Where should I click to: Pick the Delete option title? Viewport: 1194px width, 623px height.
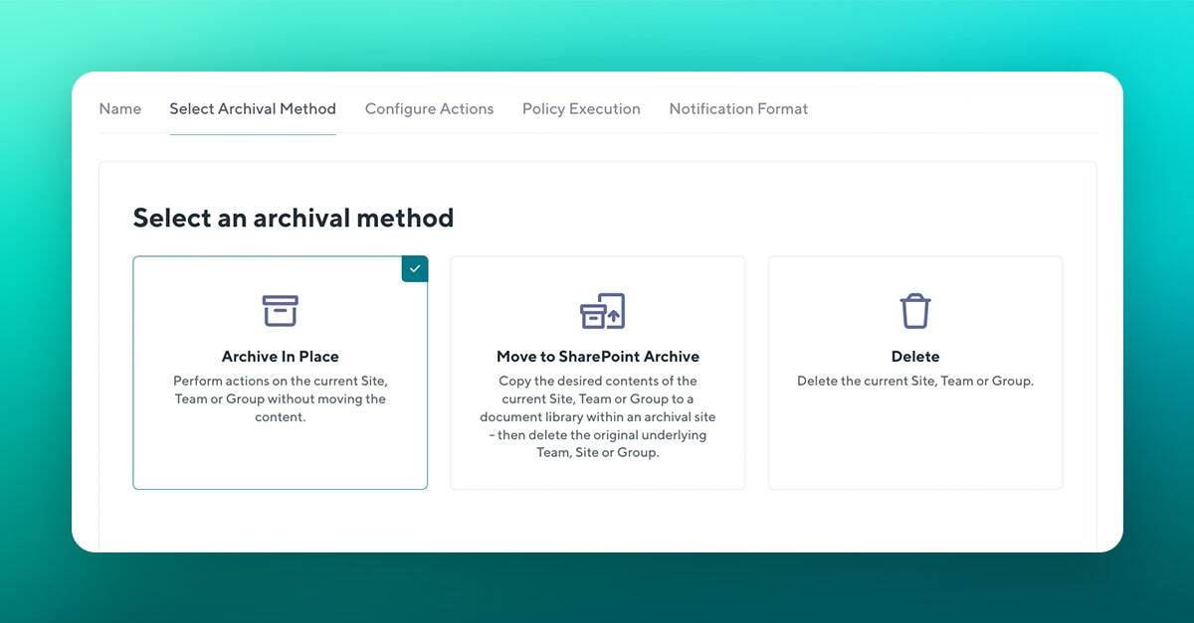tap(915, 357)
